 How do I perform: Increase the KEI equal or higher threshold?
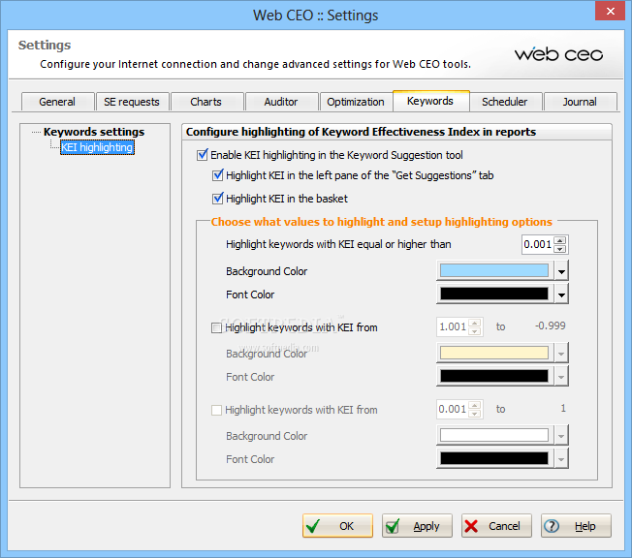click(560, 240)
